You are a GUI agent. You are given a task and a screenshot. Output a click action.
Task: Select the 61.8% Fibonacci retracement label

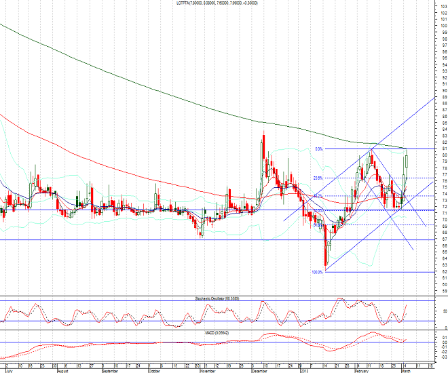tap(317, 224)
